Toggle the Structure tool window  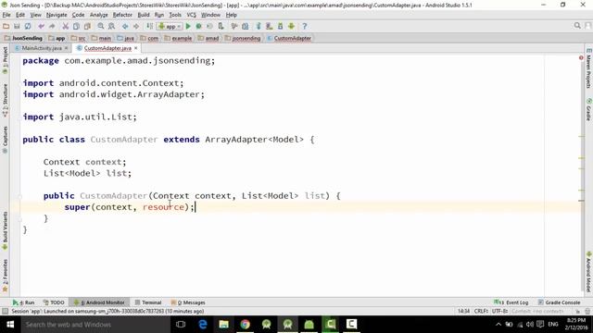[x=5, y=100]
